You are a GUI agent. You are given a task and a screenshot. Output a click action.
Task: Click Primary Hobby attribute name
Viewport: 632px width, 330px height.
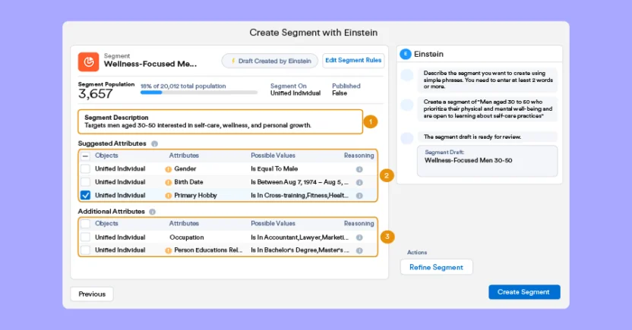(195, 196)
